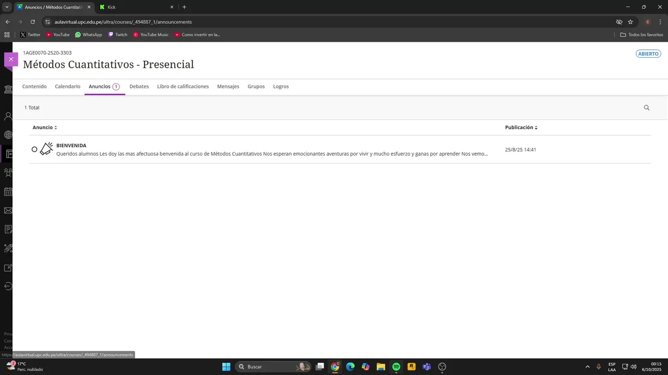
Task: Click the search magnifier in announcements list
Action: [x=647, y=108]
